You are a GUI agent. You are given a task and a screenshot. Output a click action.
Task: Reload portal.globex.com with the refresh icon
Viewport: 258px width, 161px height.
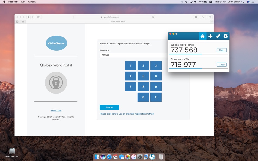point(153,17)
